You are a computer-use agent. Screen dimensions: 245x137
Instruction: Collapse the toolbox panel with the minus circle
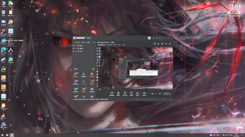93,69
